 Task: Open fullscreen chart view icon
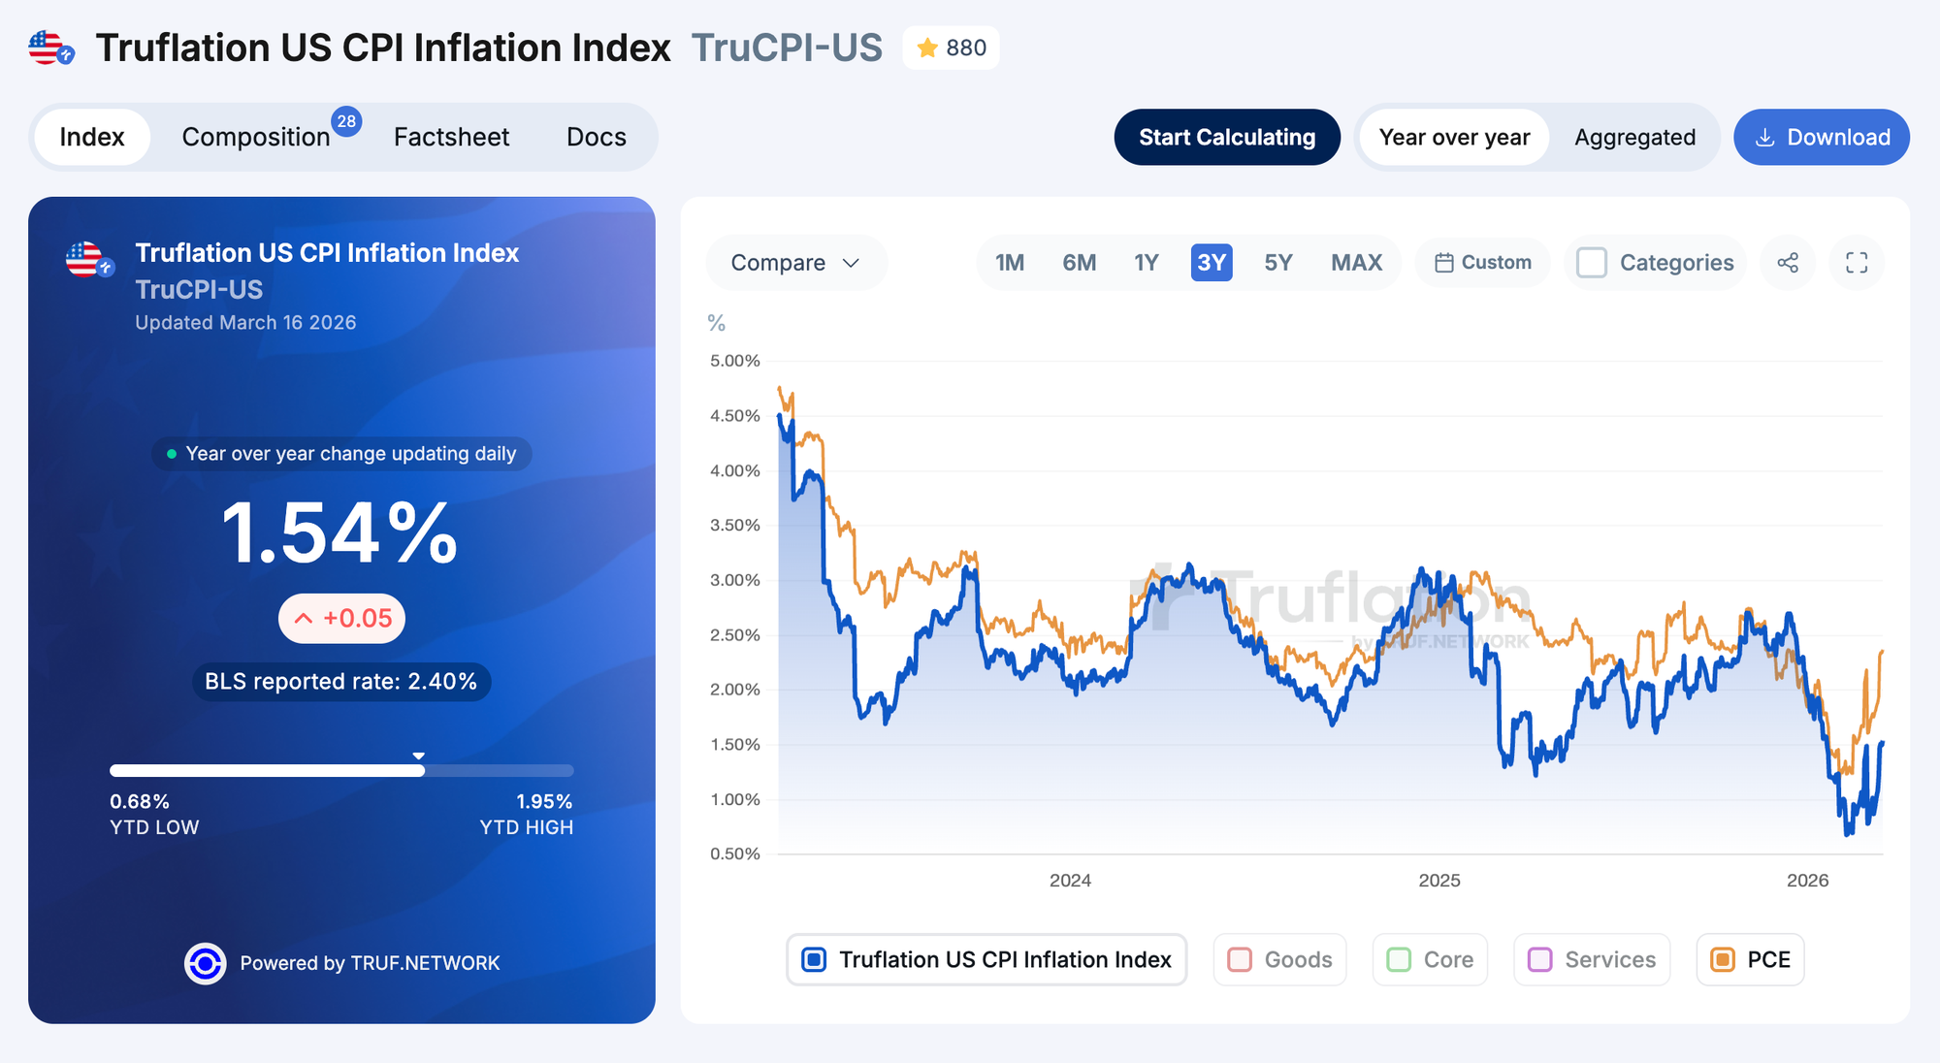pyautogui.click(x=1857, y=263)
